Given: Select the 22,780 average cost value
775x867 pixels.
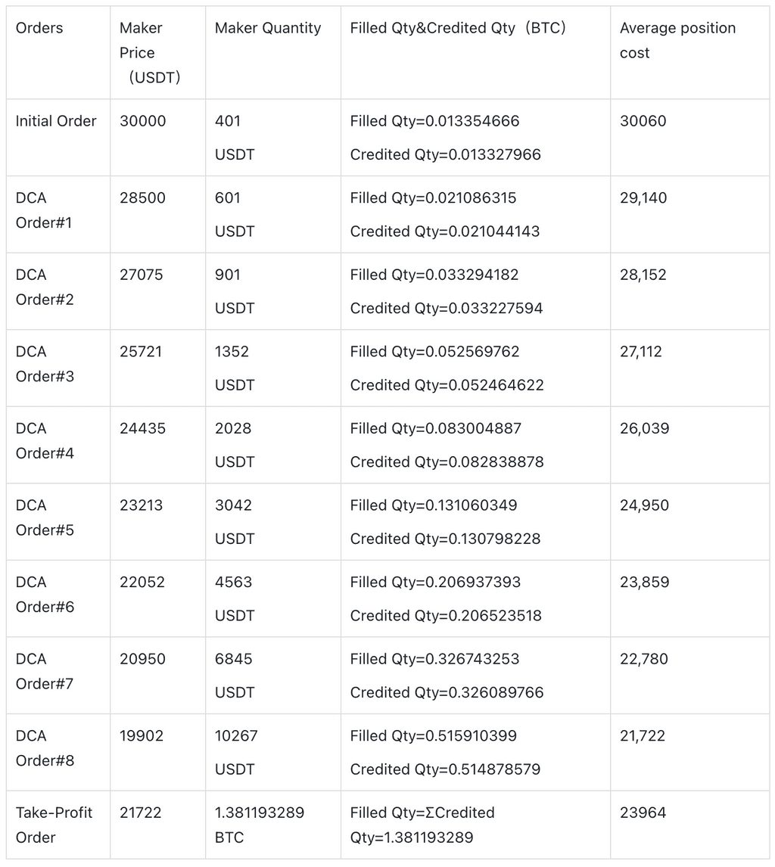Looking at the screenshot, I should tap(644, 659).
